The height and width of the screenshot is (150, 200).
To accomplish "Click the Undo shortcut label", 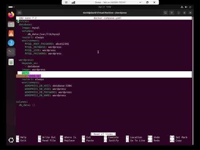I will (x=157, y=137).
